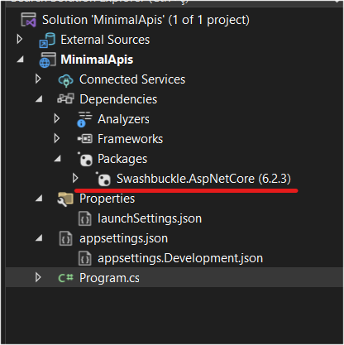Click the Properties wrench folder icon

tap(65, 199)
